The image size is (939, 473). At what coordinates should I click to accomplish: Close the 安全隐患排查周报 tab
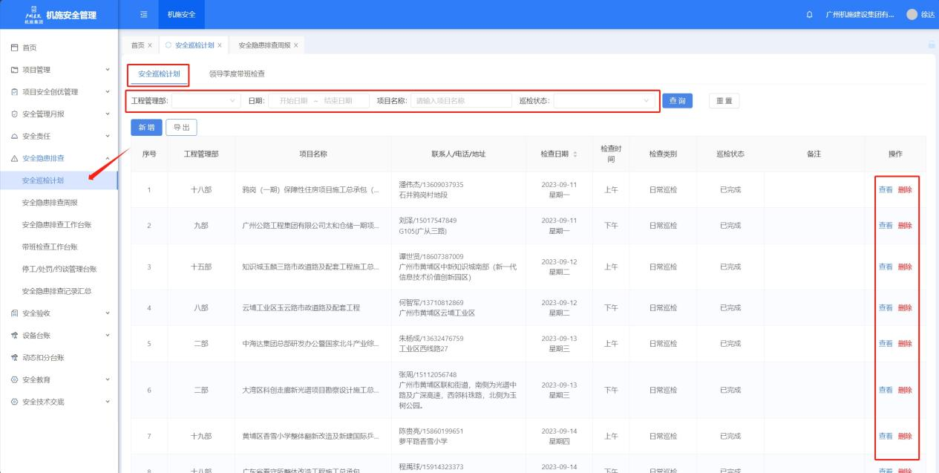pyautogui.click(x=296, y=45)
